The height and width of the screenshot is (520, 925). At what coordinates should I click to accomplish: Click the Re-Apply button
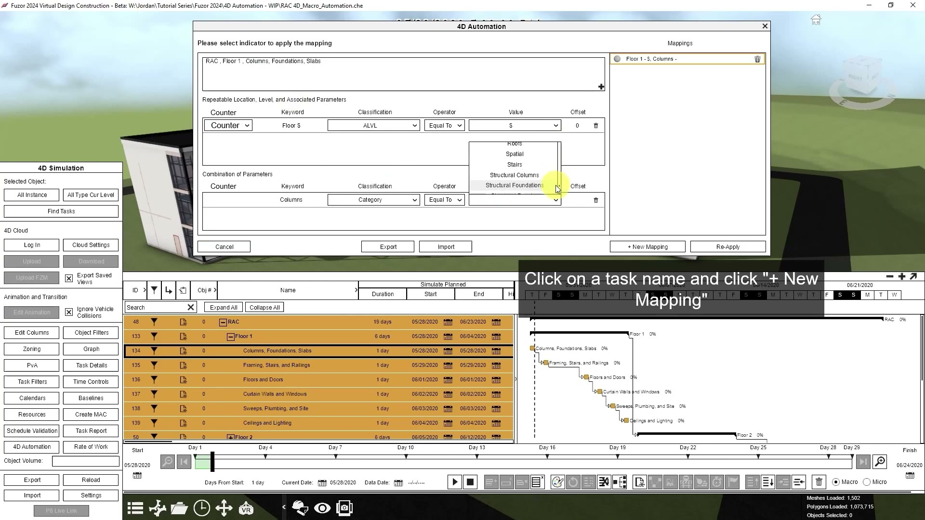tap(728, 247)
